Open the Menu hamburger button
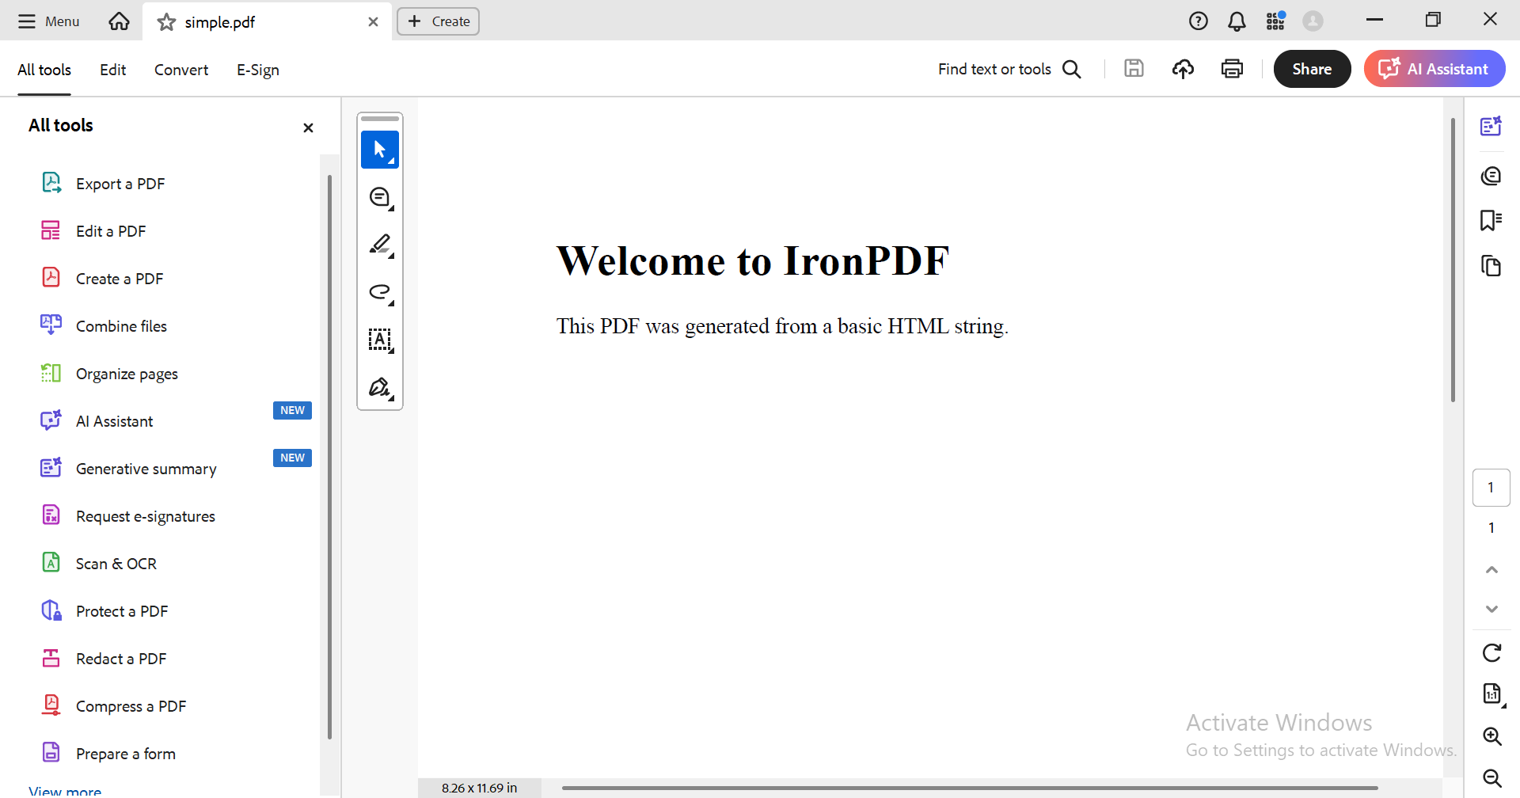The height and width of the screenshot is (798, 1520). click(x=49, y=21)
